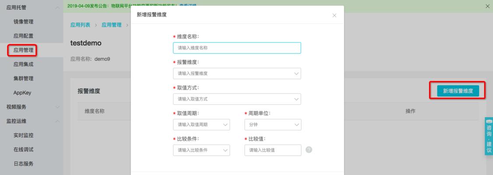Click the 新增报警维度 button
Viewport: 493px width, 175px height.
point(458,91)
